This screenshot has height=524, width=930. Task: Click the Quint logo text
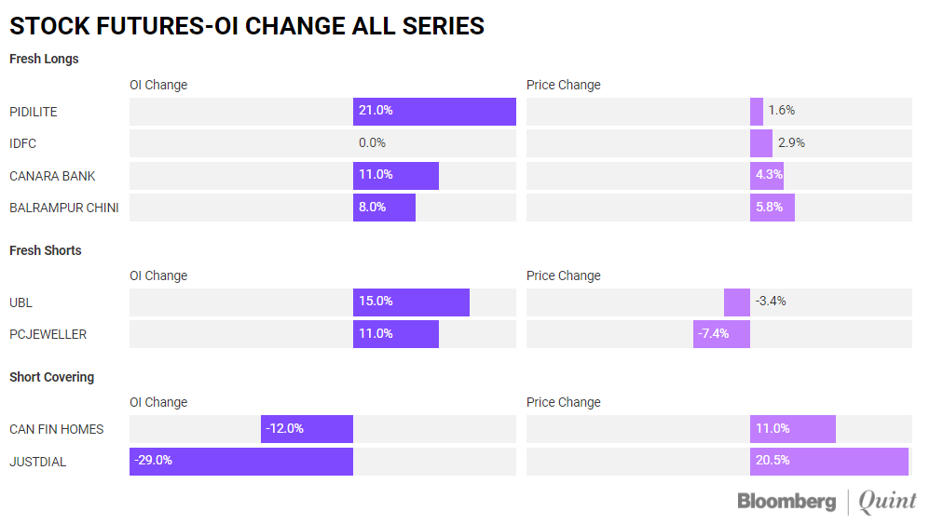[x=887, y=502]
